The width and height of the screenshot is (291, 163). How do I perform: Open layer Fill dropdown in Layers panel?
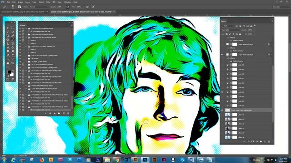click(254, 34)
